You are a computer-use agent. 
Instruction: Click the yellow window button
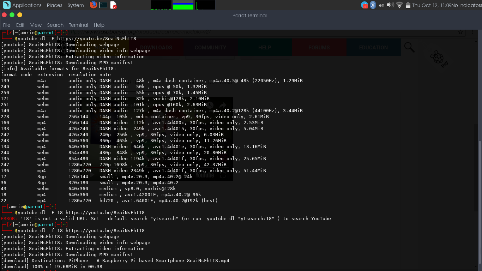coord(20,15)
